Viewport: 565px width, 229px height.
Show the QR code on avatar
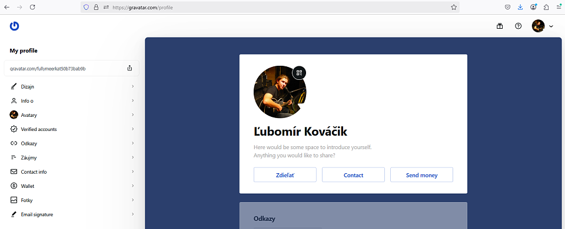[299, 73]
